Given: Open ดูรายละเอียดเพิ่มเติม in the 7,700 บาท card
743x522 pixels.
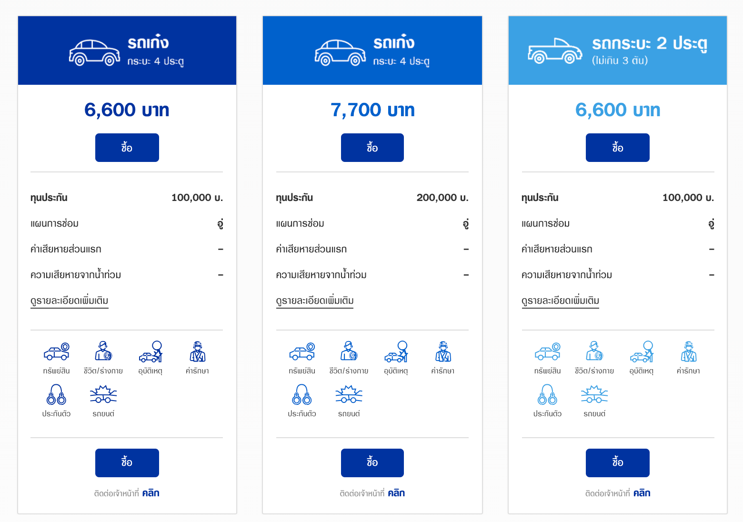Looking at the screenshot, I should [315, 301].
